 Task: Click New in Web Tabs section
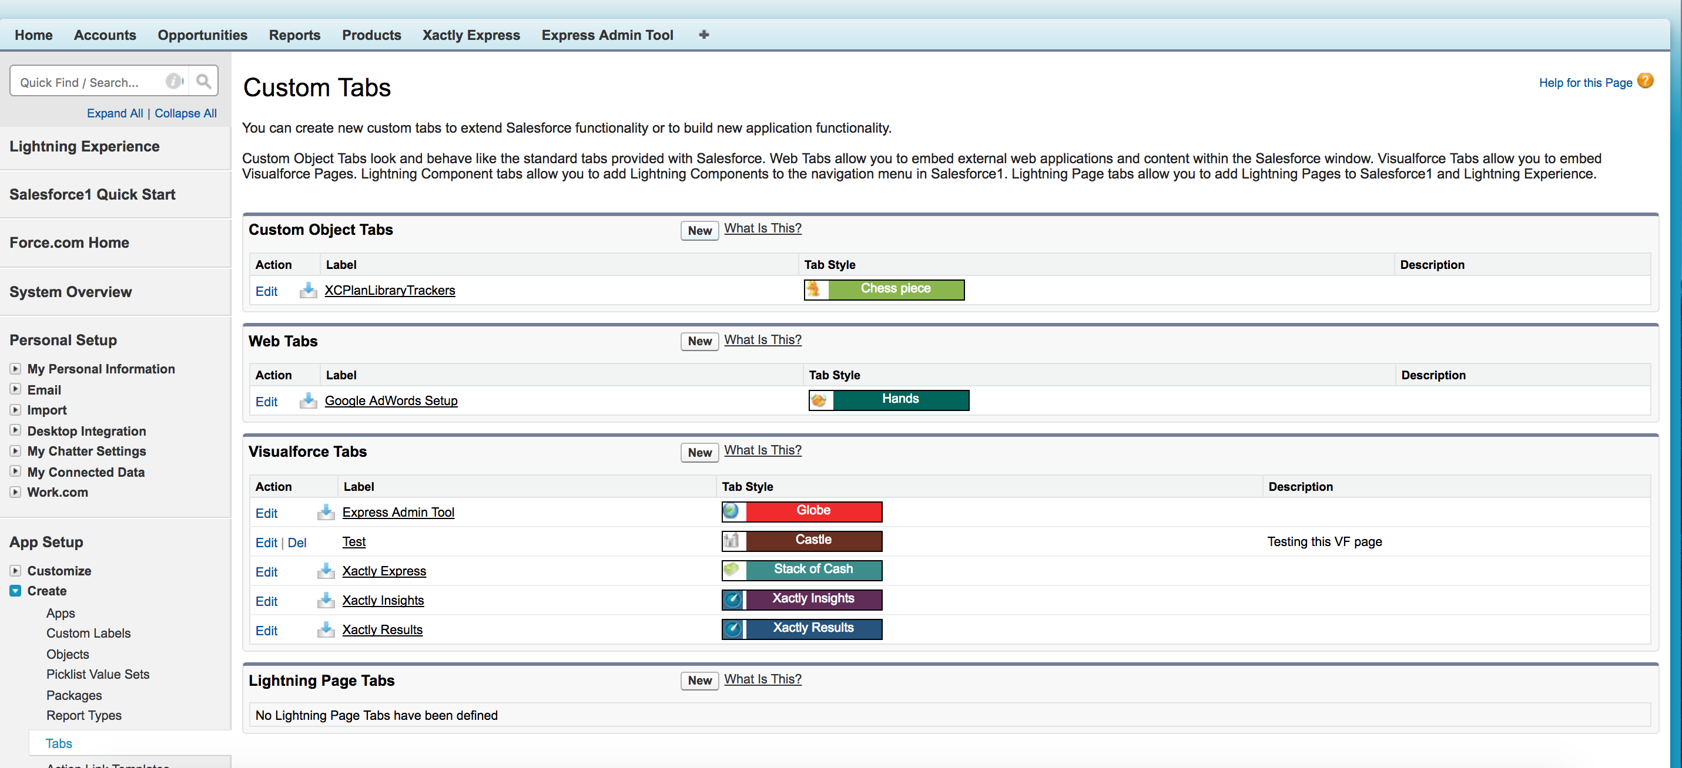click(x=699, y=341)
